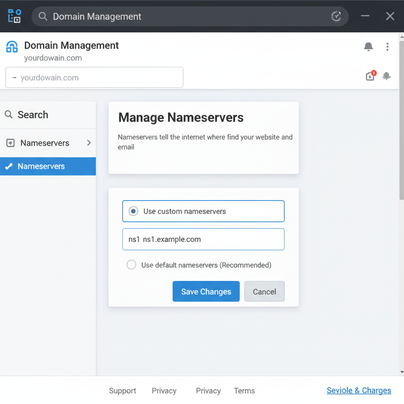Select Use default nameservers radio button
The image size is (404, 404).
pos(131,265)
